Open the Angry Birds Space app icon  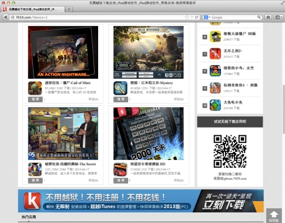(x=215, y=71)
